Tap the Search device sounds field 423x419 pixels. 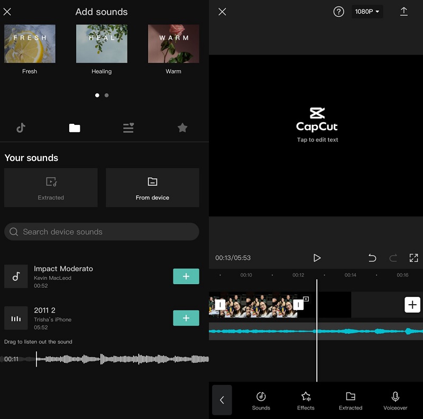(102, 231)
